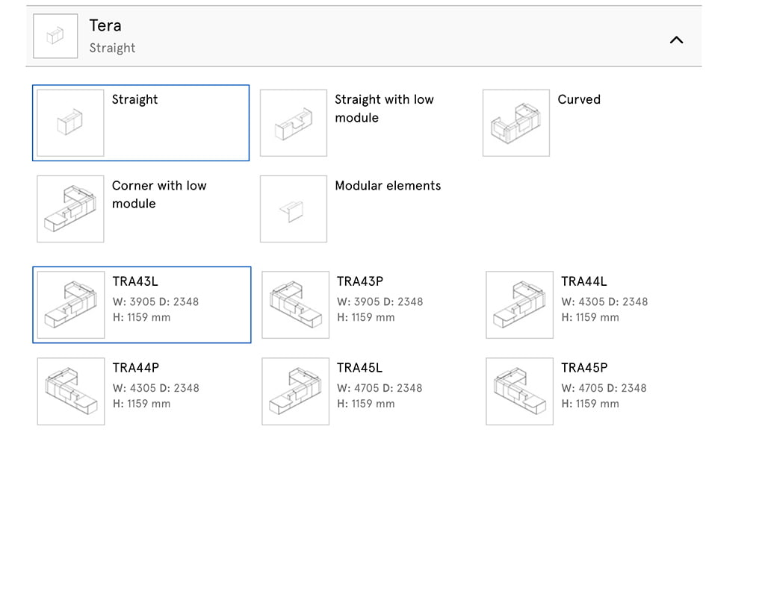Viewport: 765px width, 597px height.
Task: Click the 'TRA45P' model name
Action: click(584, 368)
